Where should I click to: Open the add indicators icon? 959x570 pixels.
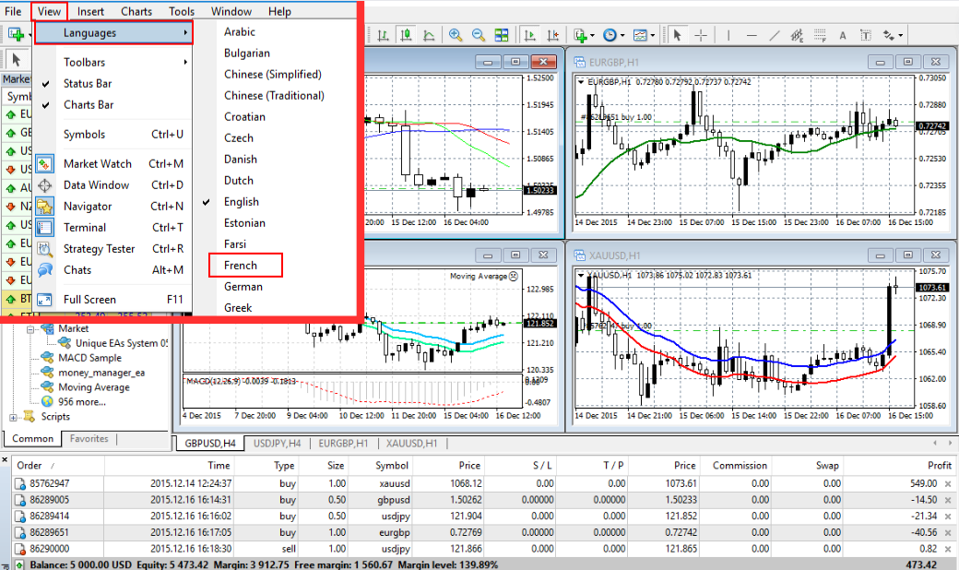pyautogui.click(x=580, y=35)
